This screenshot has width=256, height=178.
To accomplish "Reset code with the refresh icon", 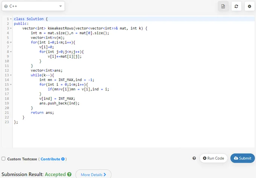I will point(236,6).
